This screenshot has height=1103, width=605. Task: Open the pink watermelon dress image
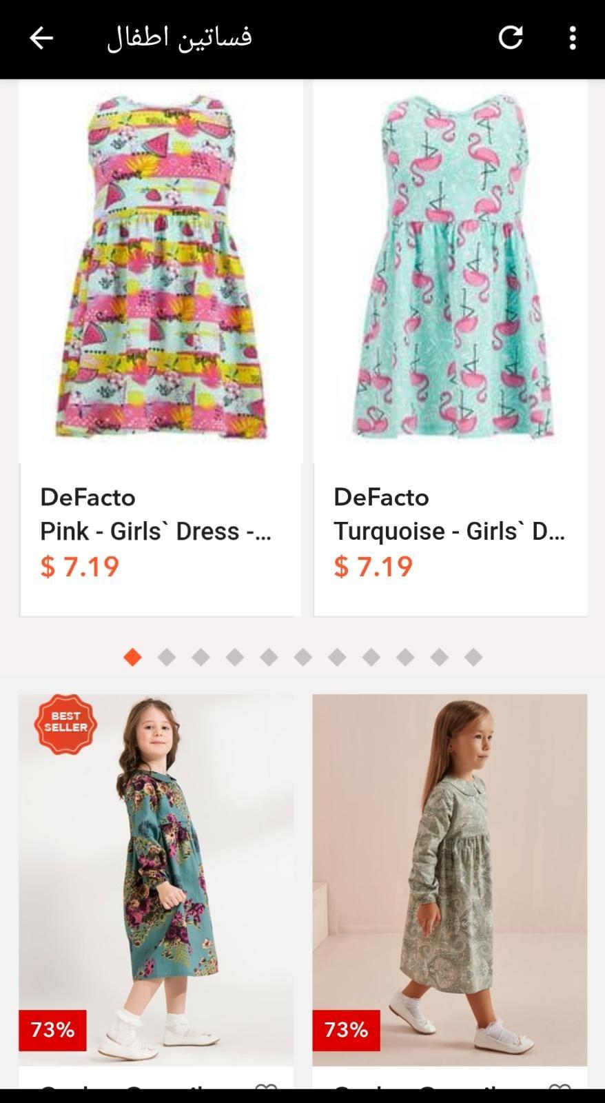tap(161, 269)
